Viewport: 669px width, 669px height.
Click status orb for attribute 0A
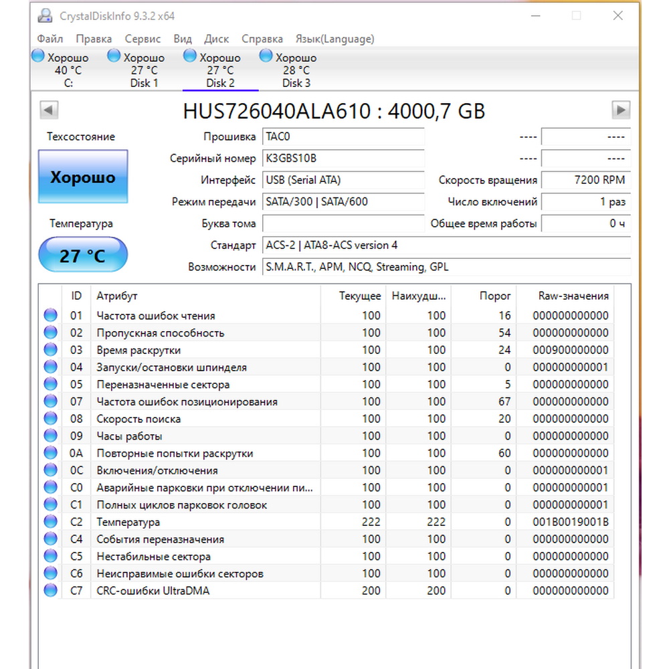point(50,453)
